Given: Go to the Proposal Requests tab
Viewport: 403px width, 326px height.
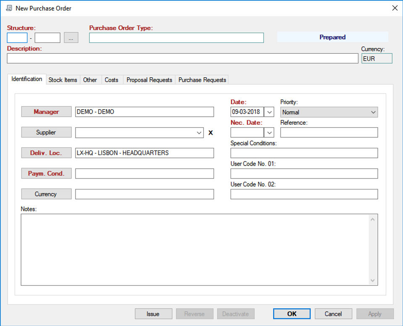Looking at the screenshot, I should (x=149, y=80).
